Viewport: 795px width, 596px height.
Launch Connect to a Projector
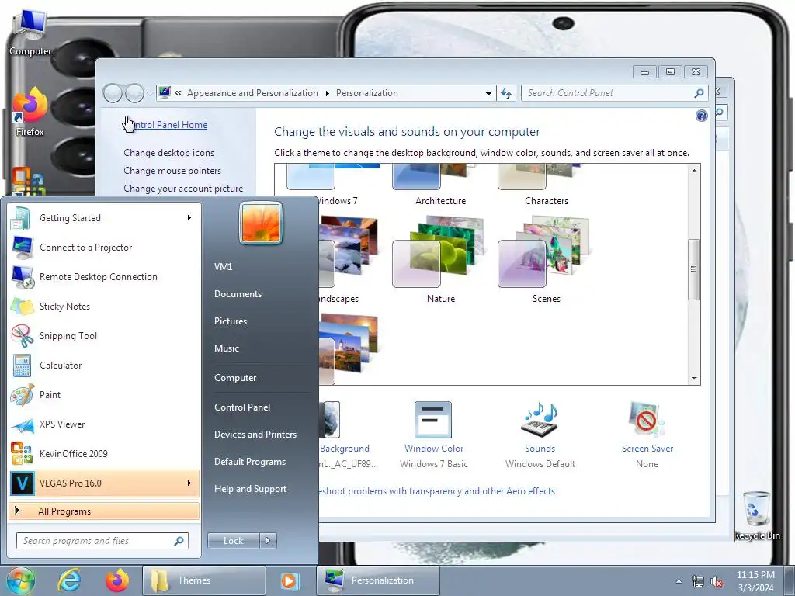tap(104, 248)
